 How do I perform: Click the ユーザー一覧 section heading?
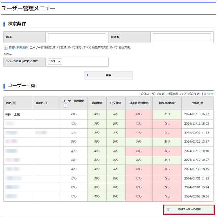(x=21, y=86)
